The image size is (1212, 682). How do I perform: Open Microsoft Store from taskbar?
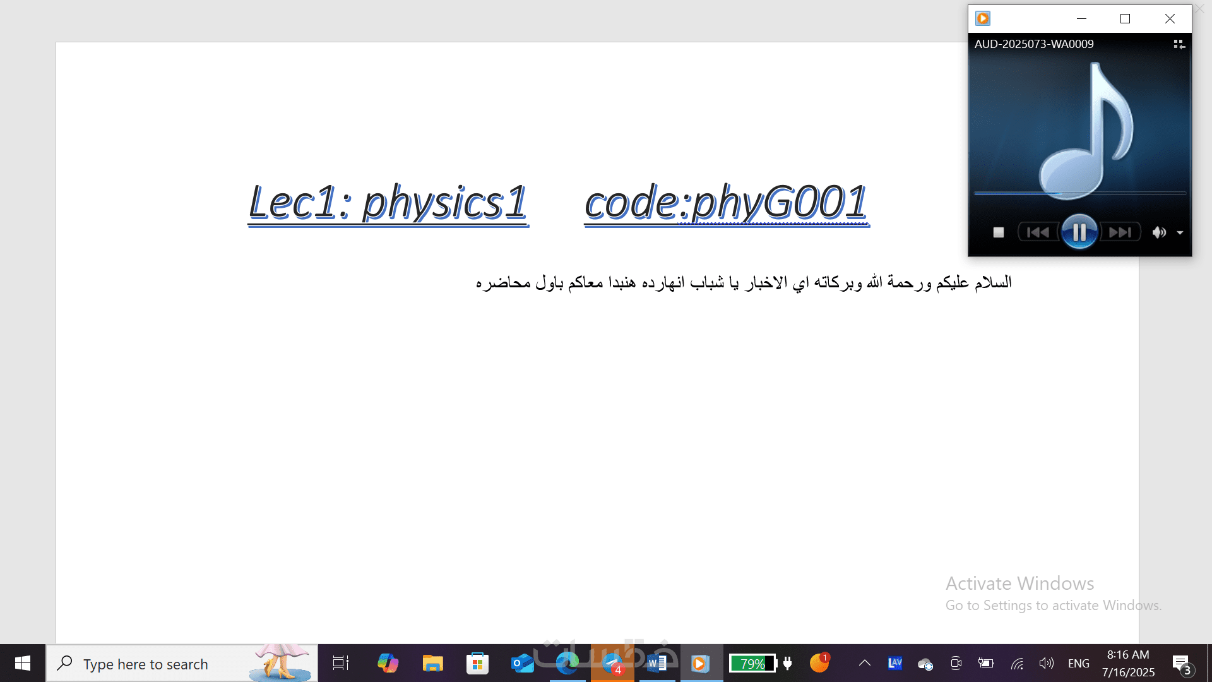(477, 663)
